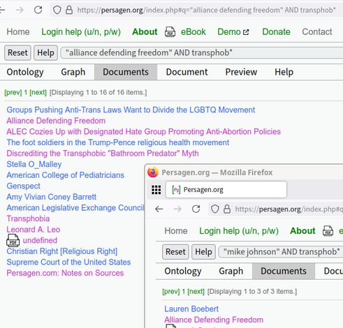343x328 pixels.
Task: Open the PDF icon after About in second window
Action: coord(328,231)
